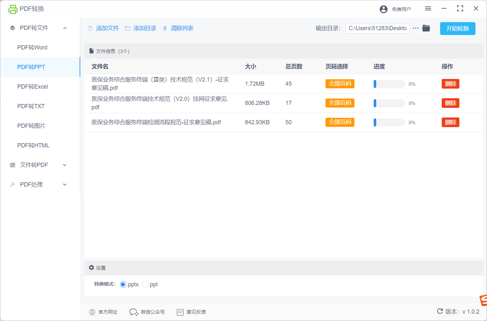
Task: Expand the PDF处理 section chevron
Action: (65, 185)
